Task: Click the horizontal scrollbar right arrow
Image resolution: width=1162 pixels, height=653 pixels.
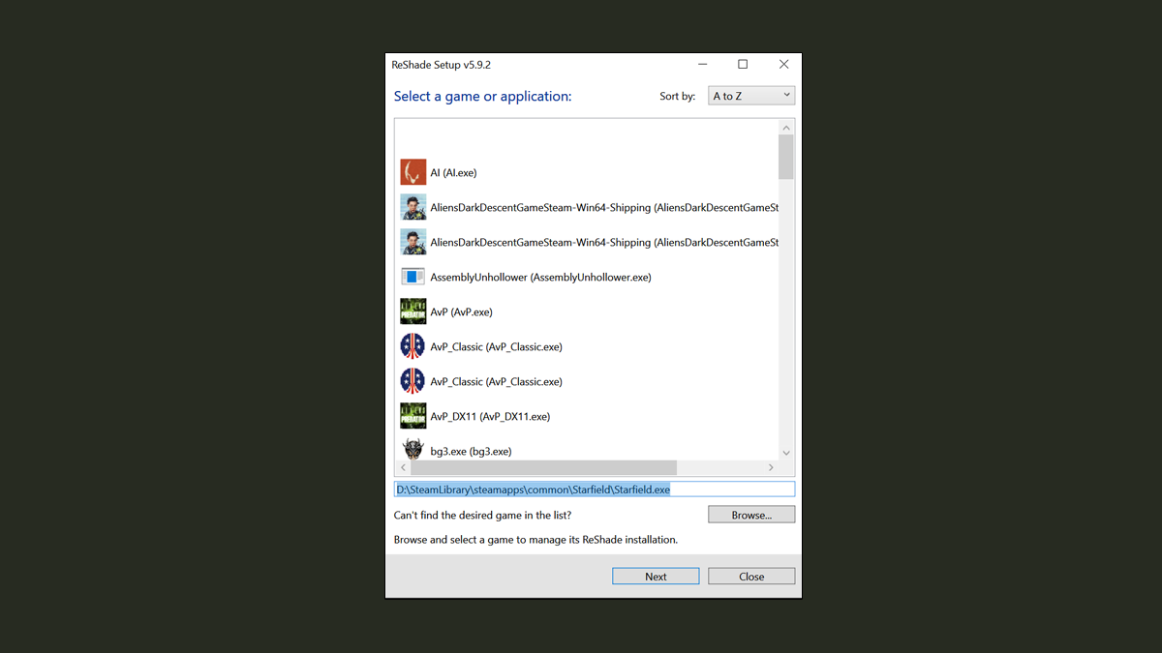Action: pyautogui.click(x=771, y=467)
